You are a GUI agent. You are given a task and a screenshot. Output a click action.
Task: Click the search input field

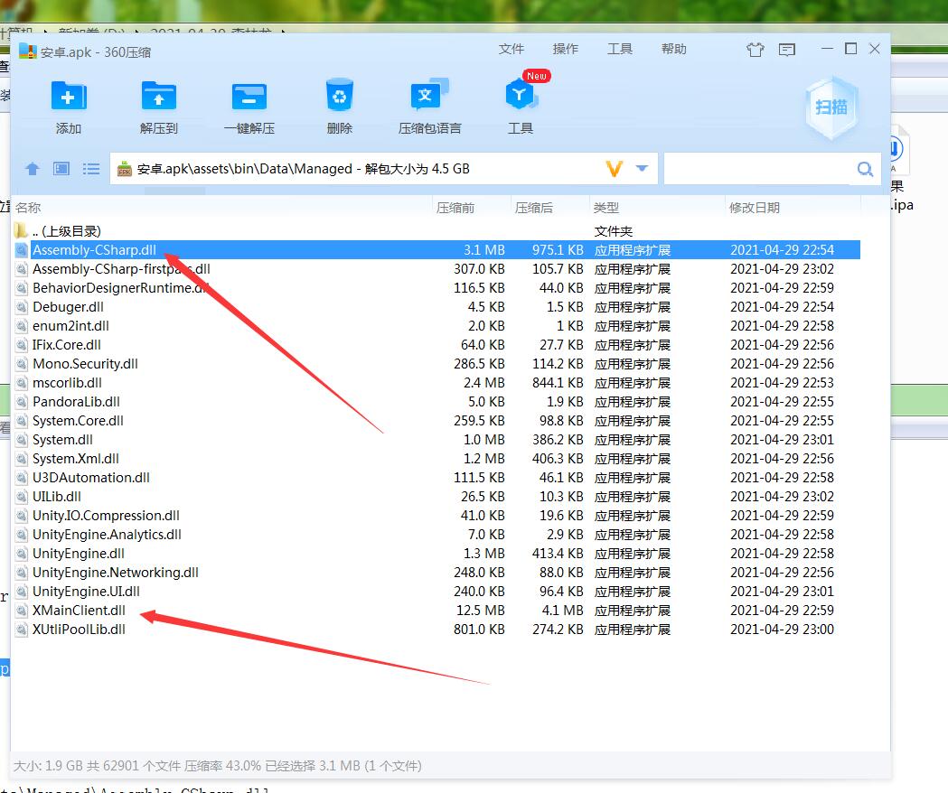click(759, 169)
